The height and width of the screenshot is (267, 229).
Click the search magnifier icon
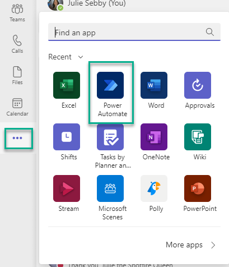coord(210,32)
